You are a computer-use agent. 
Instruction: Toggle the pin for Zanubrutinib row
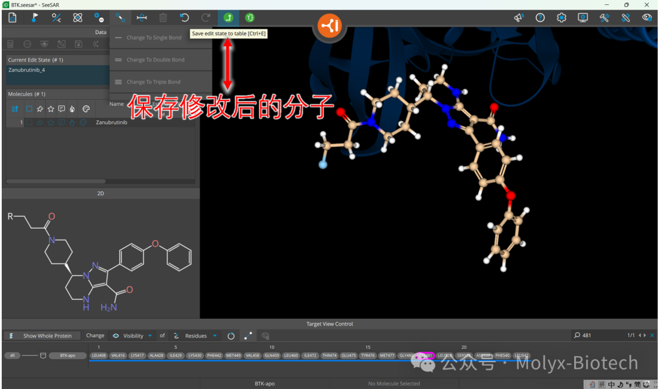click(x=40, y=123)
